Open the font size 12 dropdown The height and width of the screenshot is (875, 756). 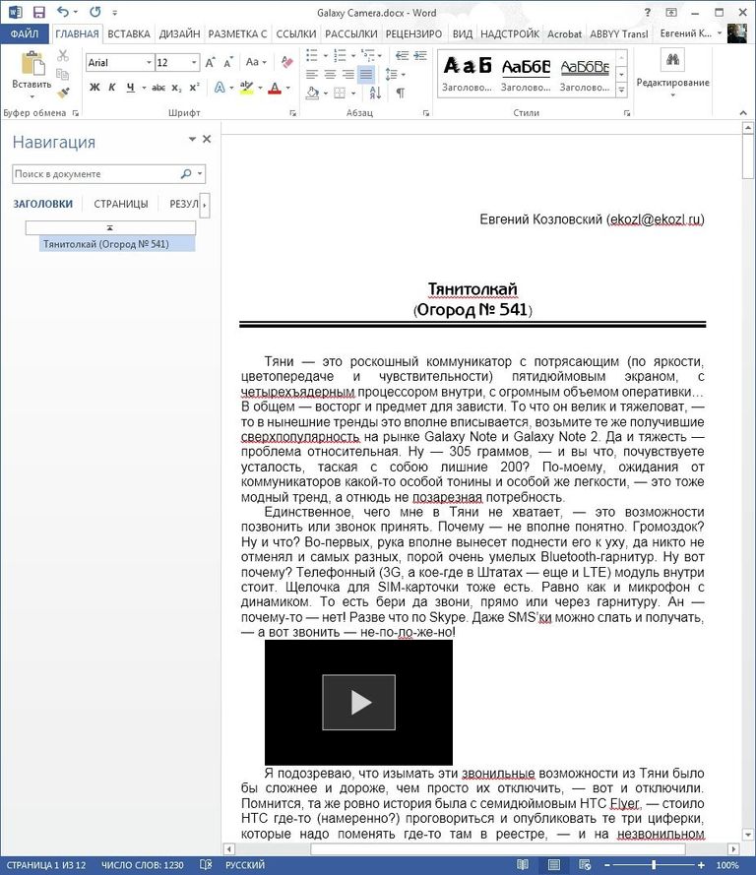(194, 63)
